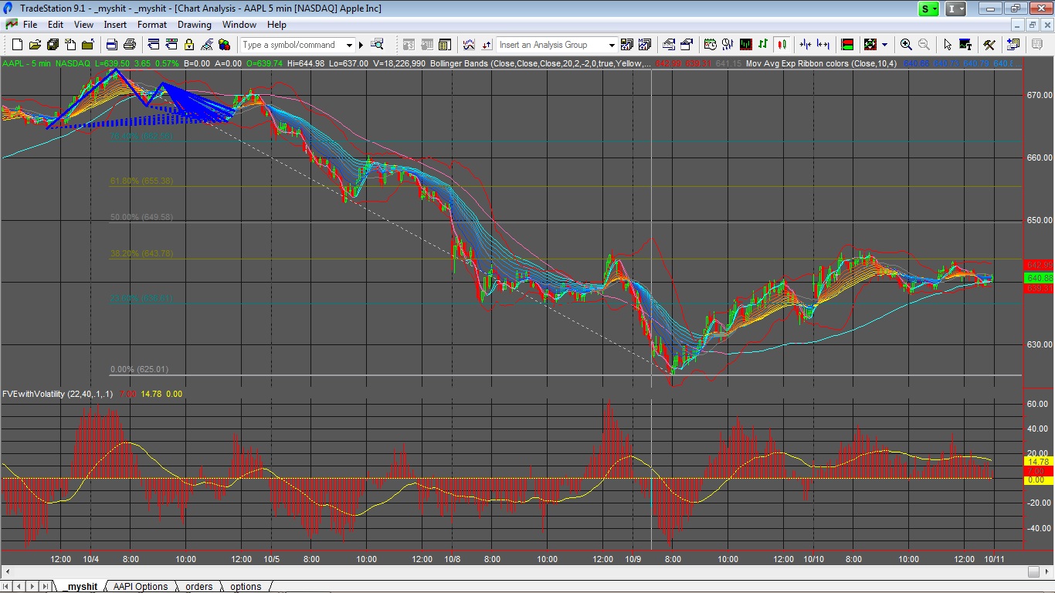
Task: Click the FVEwithVolatility indicator label
Action: [x=57, y=394]
